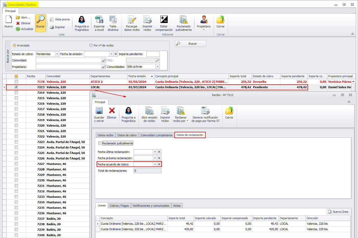Click Imprimir recibo in main ribbon
Screen dimensions: 358x238
point(147,23)
